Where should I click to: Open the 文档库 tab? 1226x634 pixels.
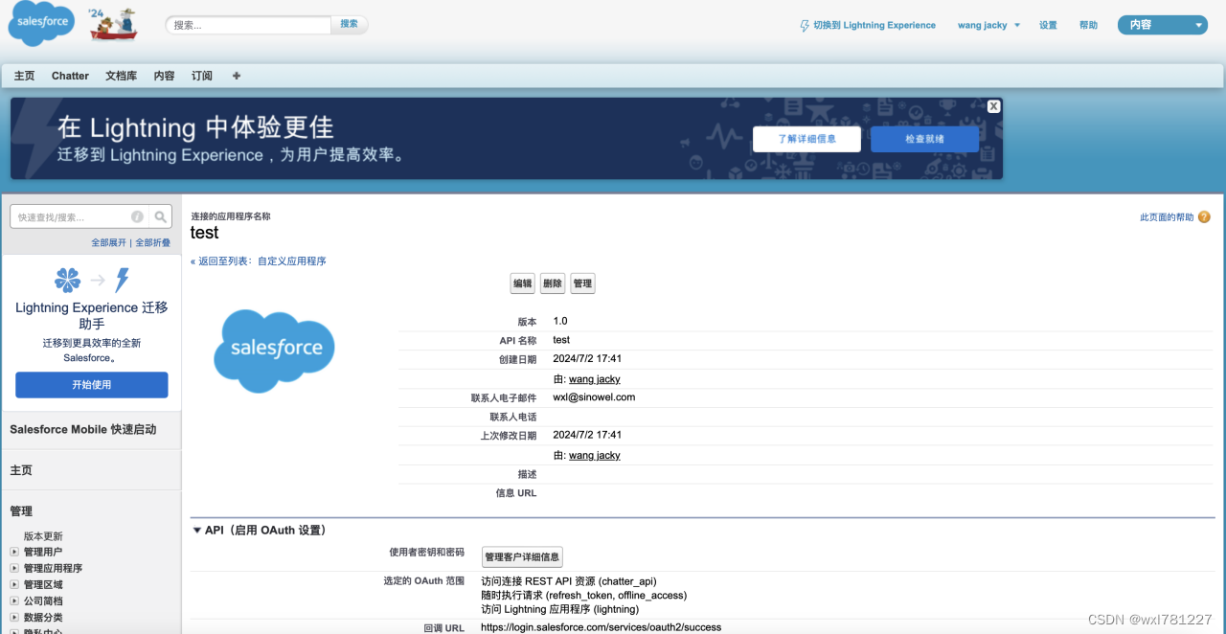(x=121, y=76)
